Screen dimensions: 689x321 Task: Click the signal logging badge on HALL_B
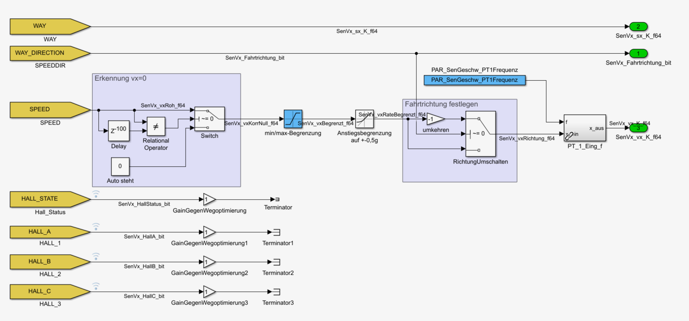click(x=96, y=256)
